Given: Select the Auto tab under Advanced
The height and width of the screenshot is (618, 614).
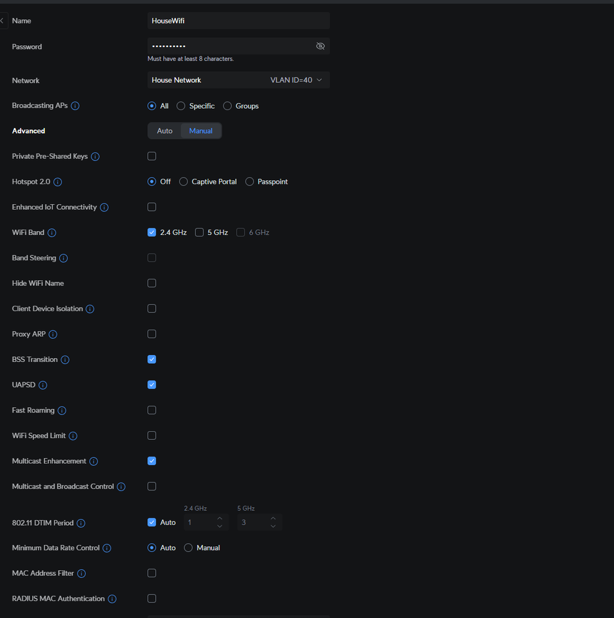Looking at the screenshot, I should click(164, 131).
